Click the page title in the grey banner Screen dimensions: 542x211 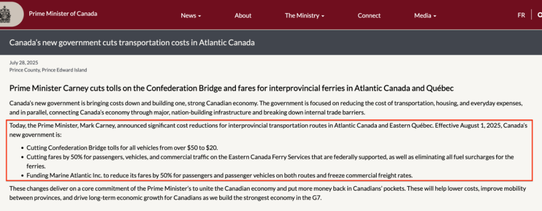click(x=132, y=43)
